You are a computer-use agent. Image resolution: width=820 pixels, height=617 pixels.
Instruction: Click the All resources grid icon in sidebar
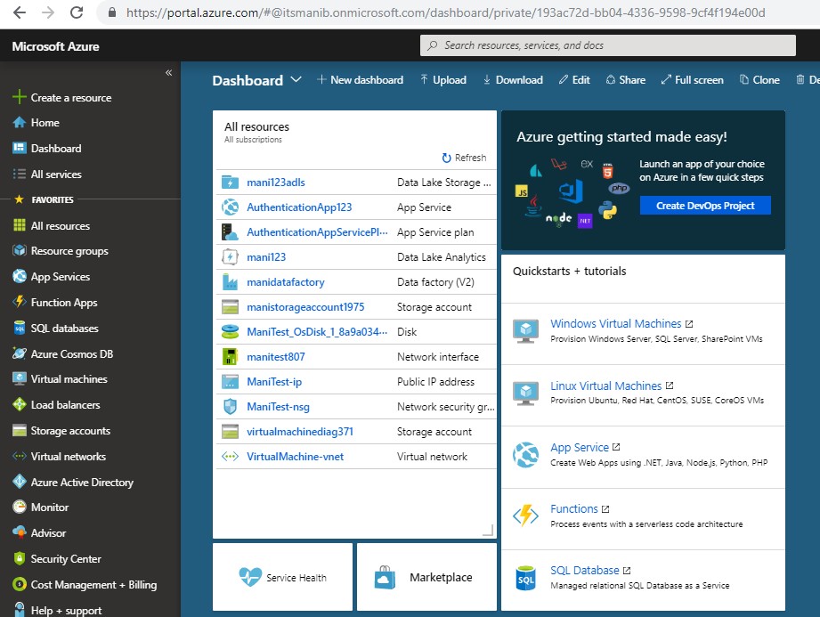click(x=20, y=225)
